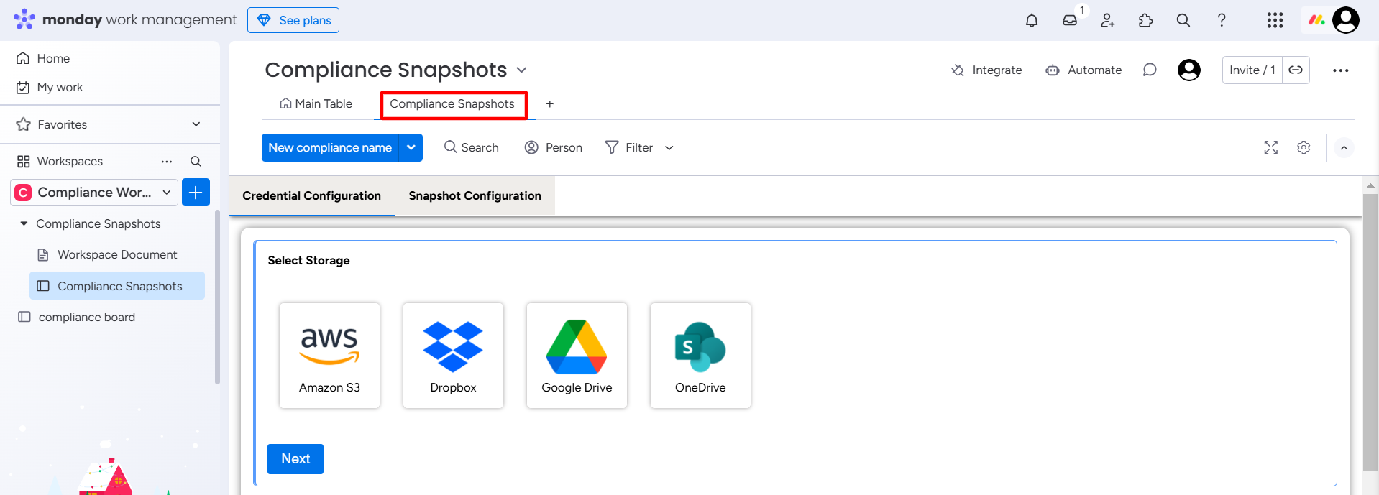Copy board link via link icon

click(1296, 70)
